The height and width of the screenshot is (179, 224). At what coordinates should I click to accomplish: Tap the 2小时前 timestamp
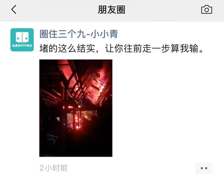53,168
